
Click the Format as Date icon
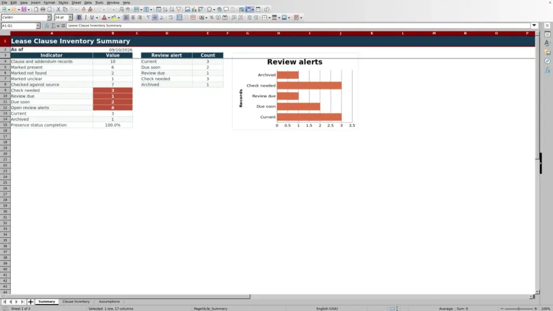225,17
